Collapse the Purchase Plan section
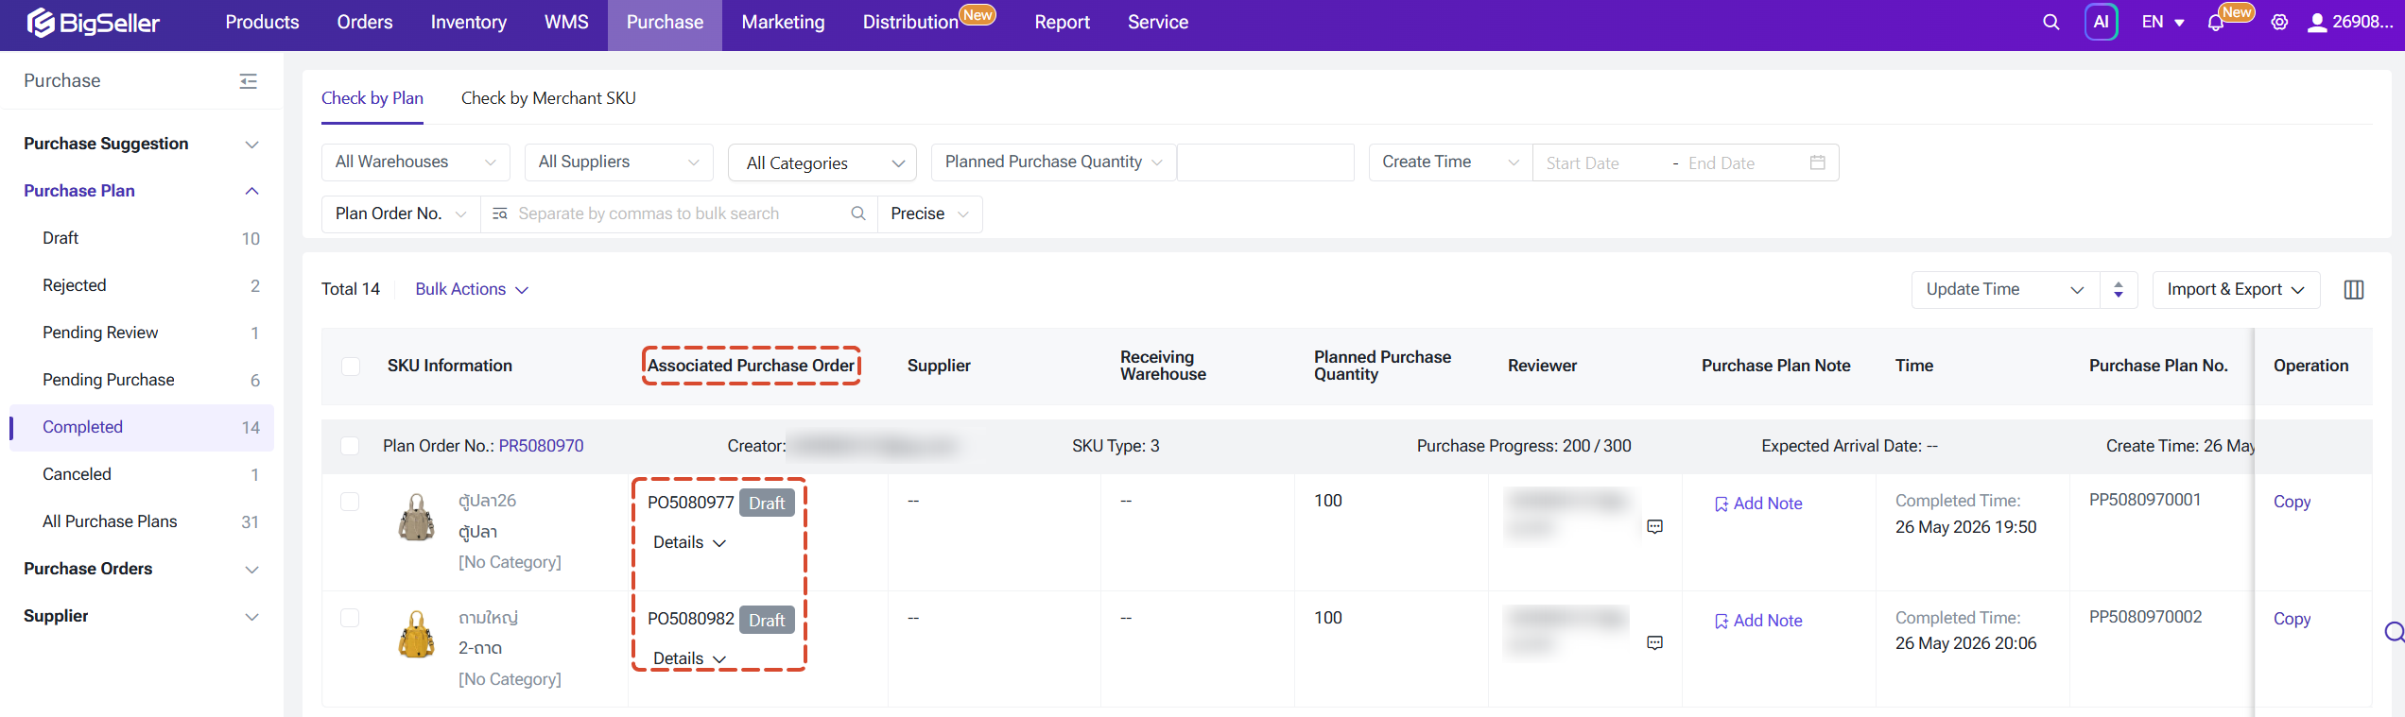Image resolution: width=2405 pixels, height=717 pixels. [142, 191]
